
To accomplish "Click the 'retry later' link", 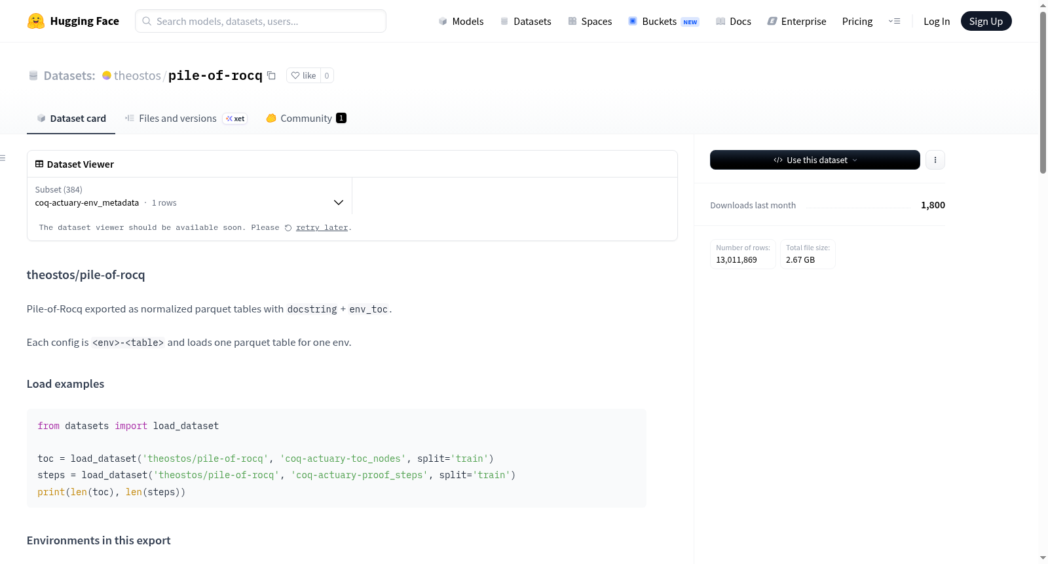I will click(x=322, y=228).
